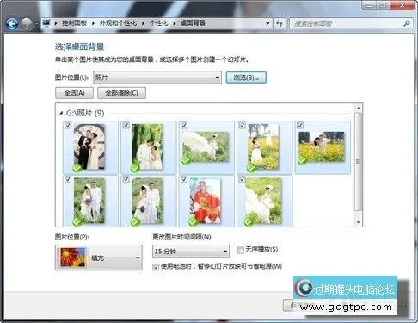Click the 外观和个性化 breadcrumb
This screenshot has height=323, width=418.
tap(118, 23)
